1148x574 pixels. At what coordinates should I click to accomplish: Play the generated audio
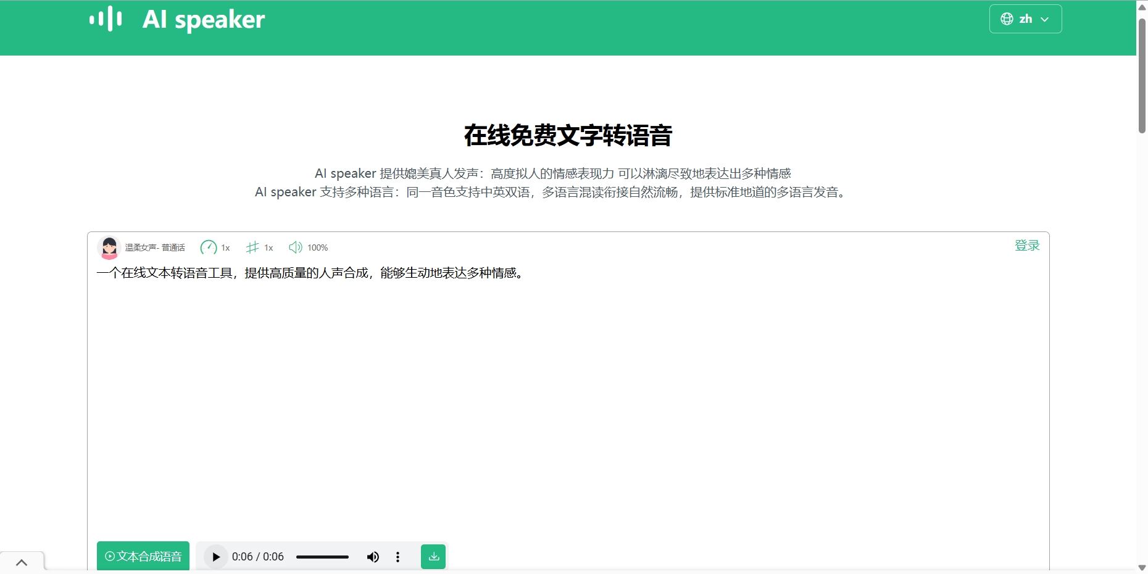(x=215, y=557)
